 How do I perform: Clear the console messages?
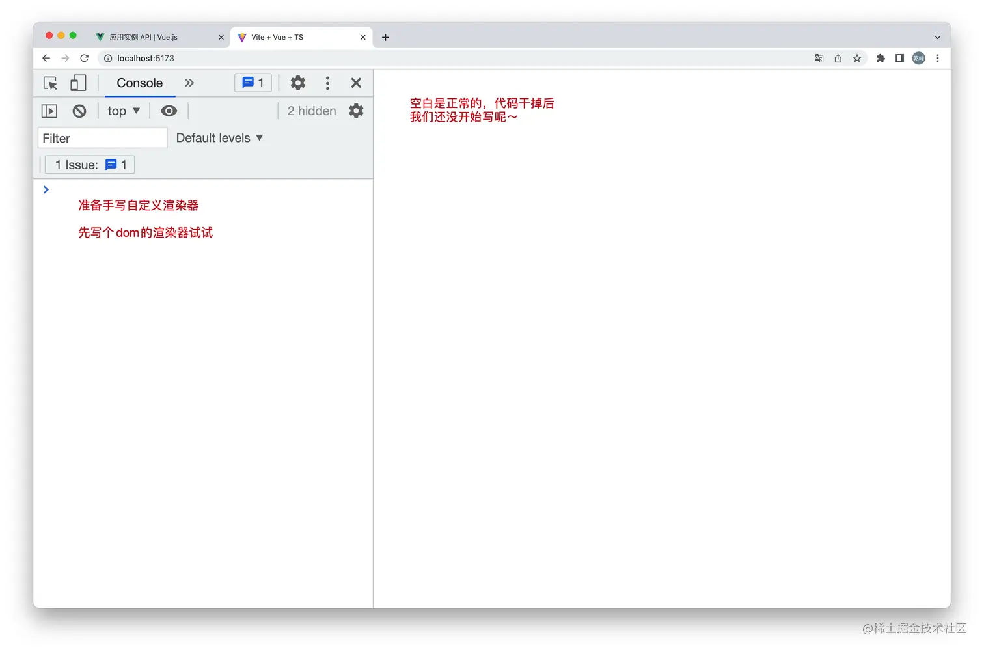coord(79,111)
